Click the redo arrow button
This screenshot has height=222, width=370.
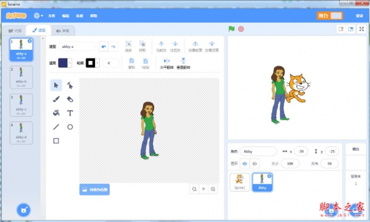(x=113, y=47)
